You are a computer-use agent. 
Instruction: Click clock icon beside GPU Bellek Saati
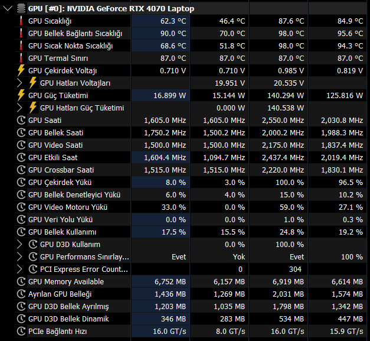point(21,132)
